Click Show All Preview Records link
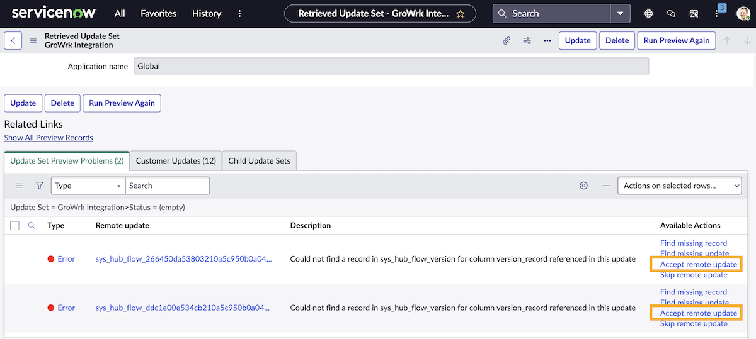756x339 pixels. 49,138
